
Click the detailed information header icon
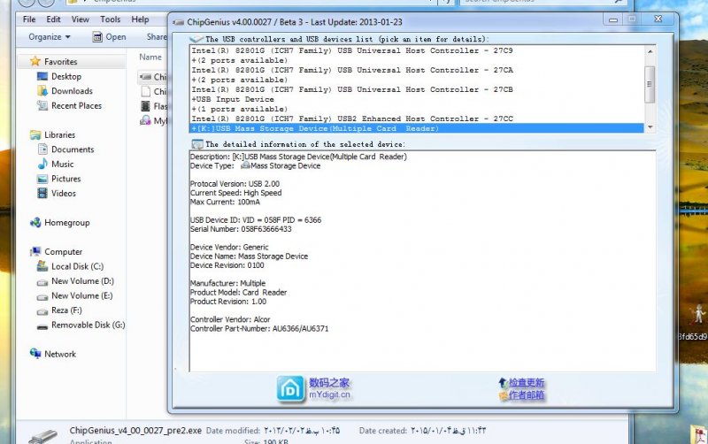(197, 144)
